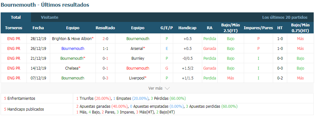The width and height of the screenshot is (315, 116).
Task: Open the 1-1 result against Arsenal
Action: (105, 48)
